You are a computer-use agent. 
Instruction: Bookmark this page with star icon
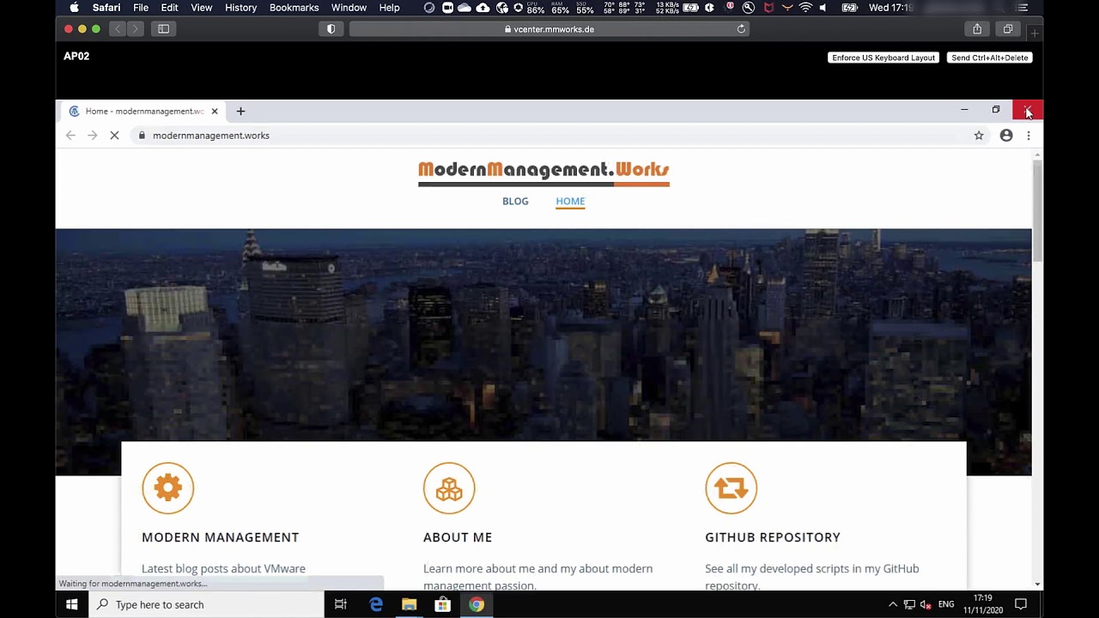[x=979, y=136]
